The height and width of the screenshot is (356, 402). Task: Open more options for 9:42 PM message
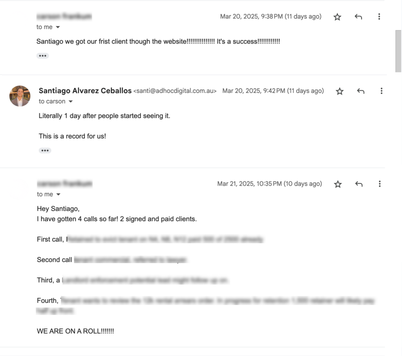click(x=381, y=91)
